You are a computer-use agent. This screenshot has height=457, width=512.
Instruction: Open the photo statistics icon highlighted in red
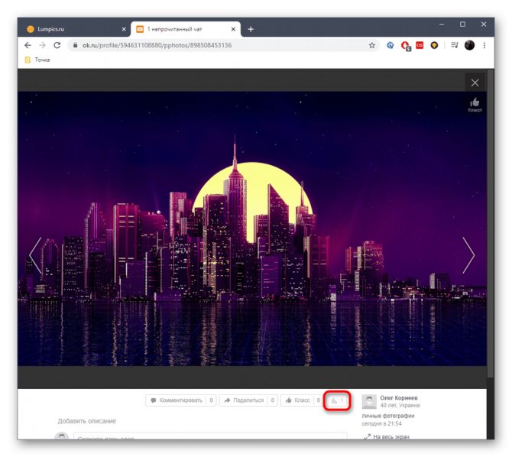click(337, 400)
